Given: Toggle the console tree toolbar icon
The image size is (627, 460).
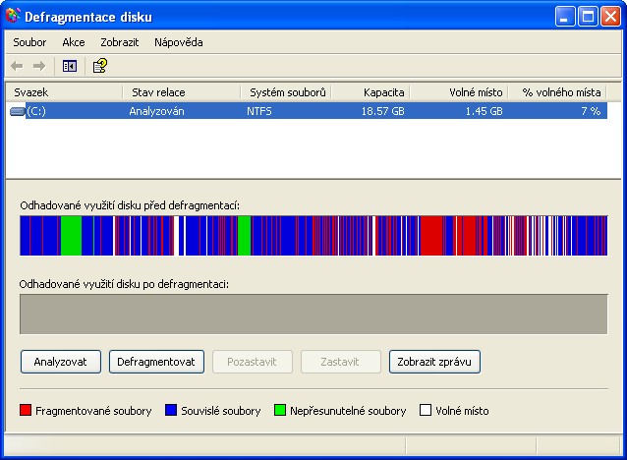Looking at the screenshot, I should [70, 66].
